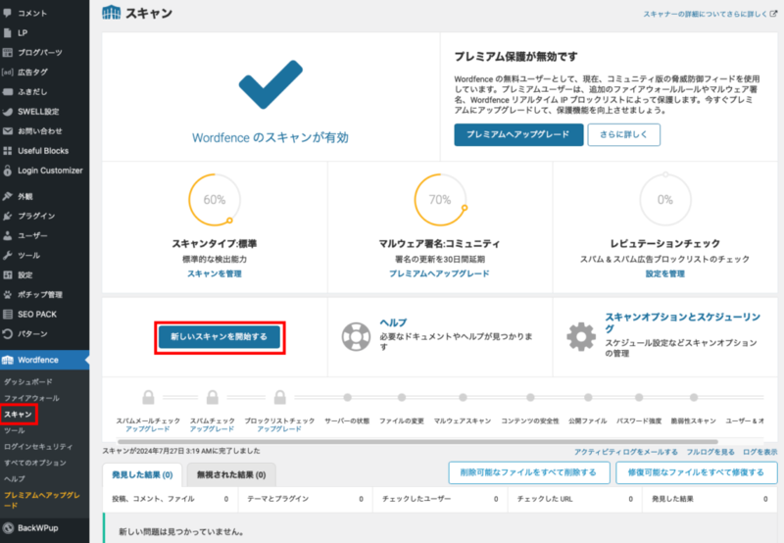Start a new scan with 新しいスキャンを開始する
Image resolution: width=784 pixels, height=543 pixels.
pyautogui.click(x=220, y=337)
